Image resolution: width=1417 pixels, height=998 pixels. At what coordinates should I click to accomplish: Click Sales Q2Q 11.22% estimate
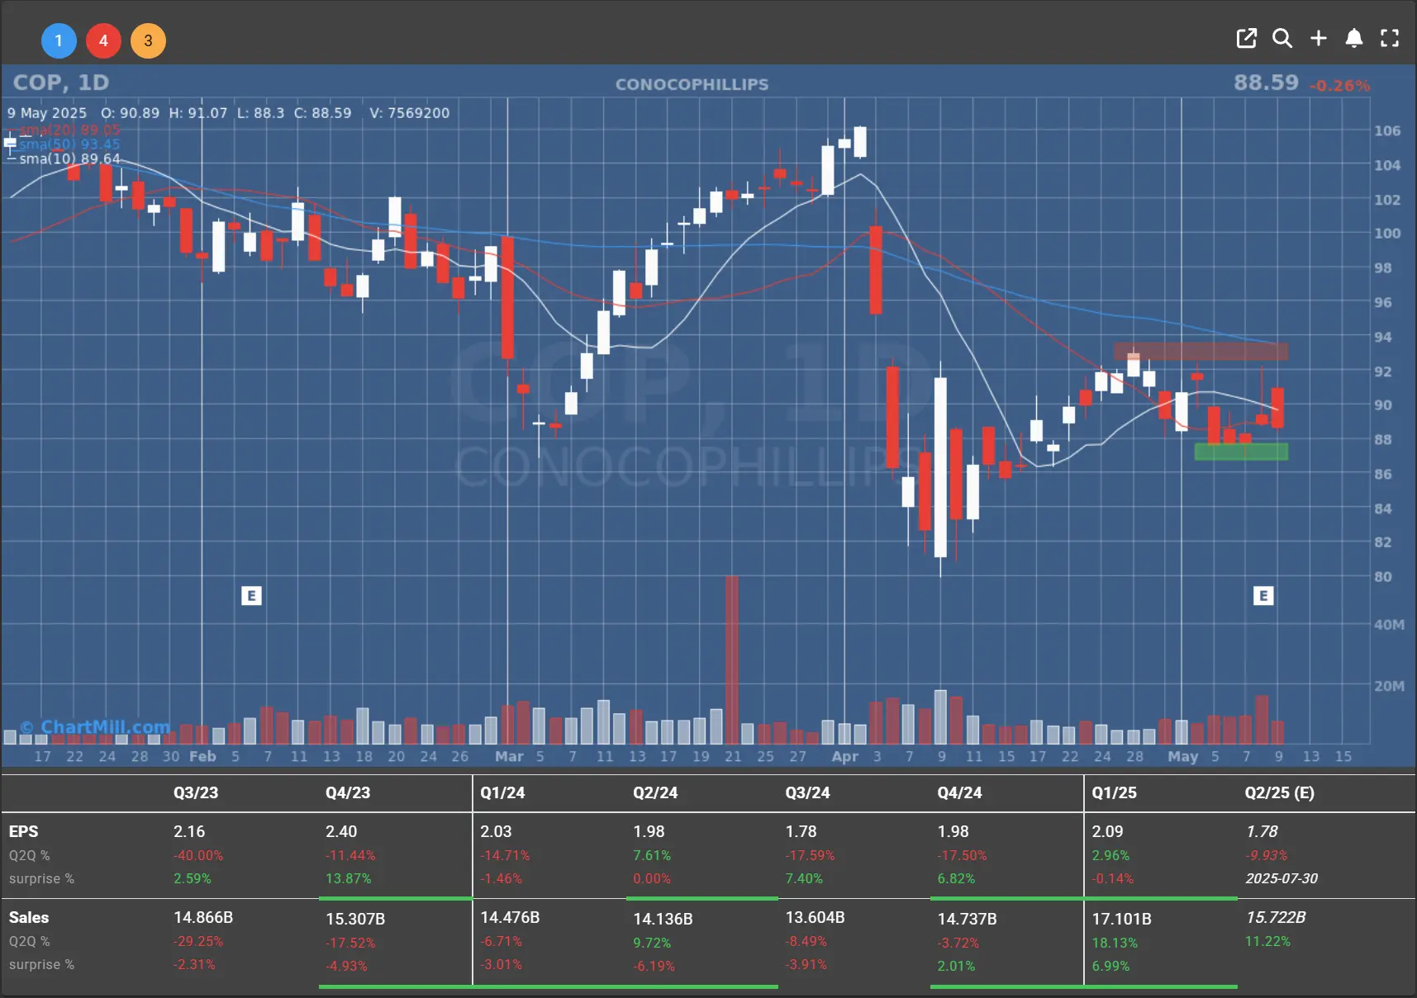(1267, 941)
